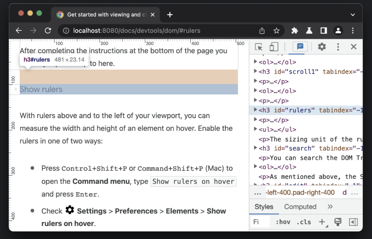Open DevTools issues message icon
This screenshot has width=372, height=239.
coord(300,46)
